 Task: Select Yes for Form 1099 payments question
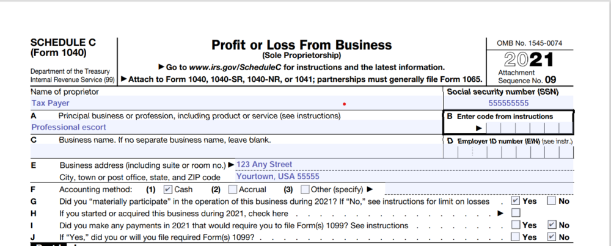pos(516,225)
